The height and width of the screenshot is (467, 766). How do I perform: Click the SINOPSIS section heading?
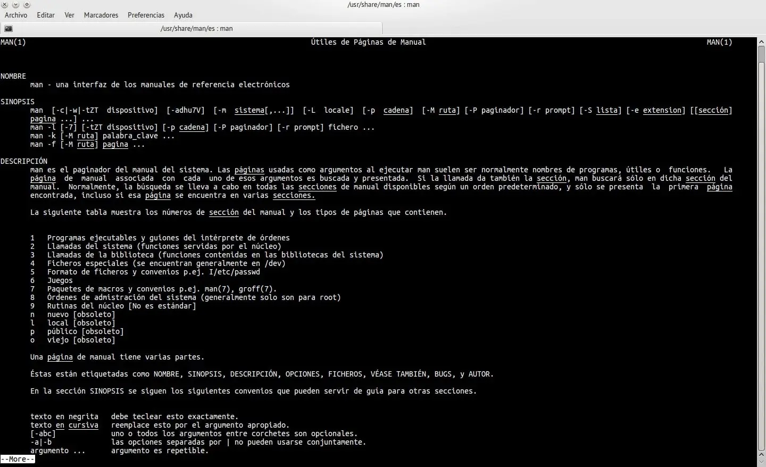pyautogui.click(x=18, y=102)
